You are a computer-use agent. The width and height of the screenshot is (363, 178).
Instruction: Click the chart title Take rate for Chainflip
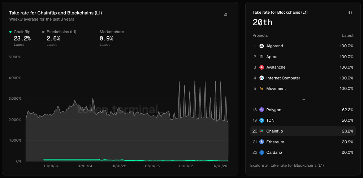[x=56, y=13]
